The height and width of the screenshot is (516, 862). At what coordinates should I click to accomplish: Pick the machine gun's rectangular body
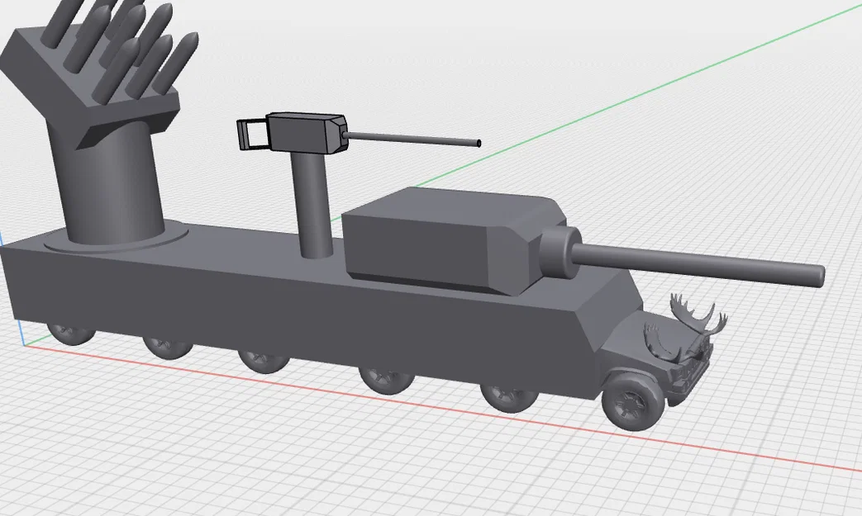[307, 133]
